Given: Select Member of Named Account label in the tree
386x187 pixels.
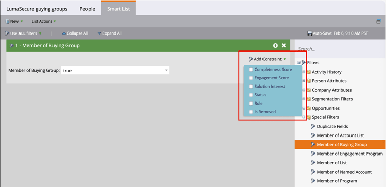Looking at the screenshot, I should coord(344,172).
